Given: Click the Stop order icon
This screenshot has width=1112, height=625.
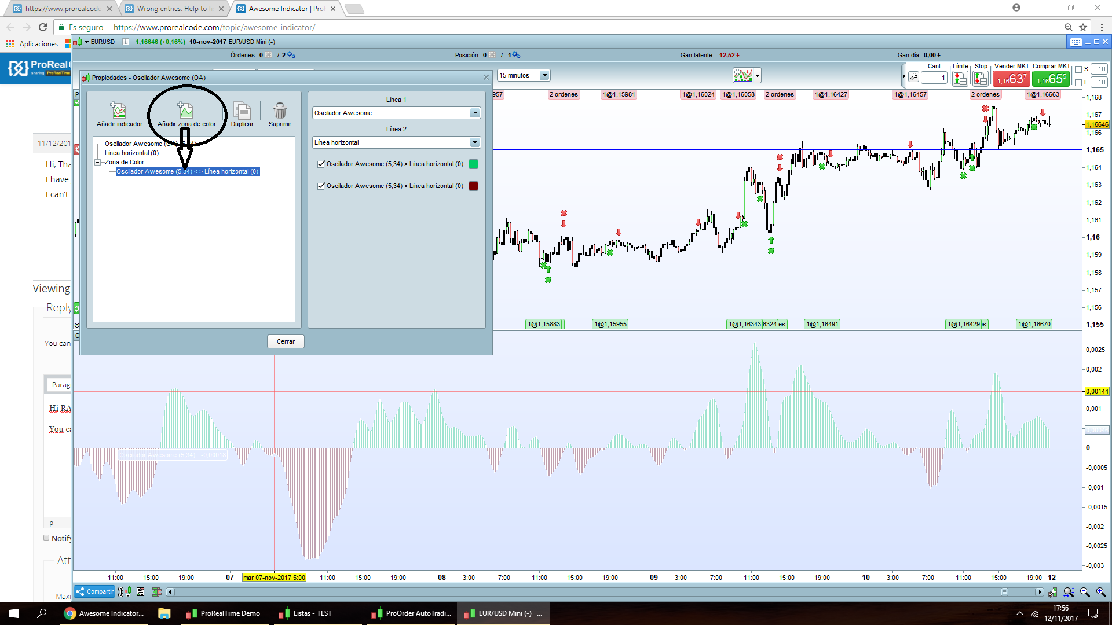Looking at the screenshot, I should point(980,78).
